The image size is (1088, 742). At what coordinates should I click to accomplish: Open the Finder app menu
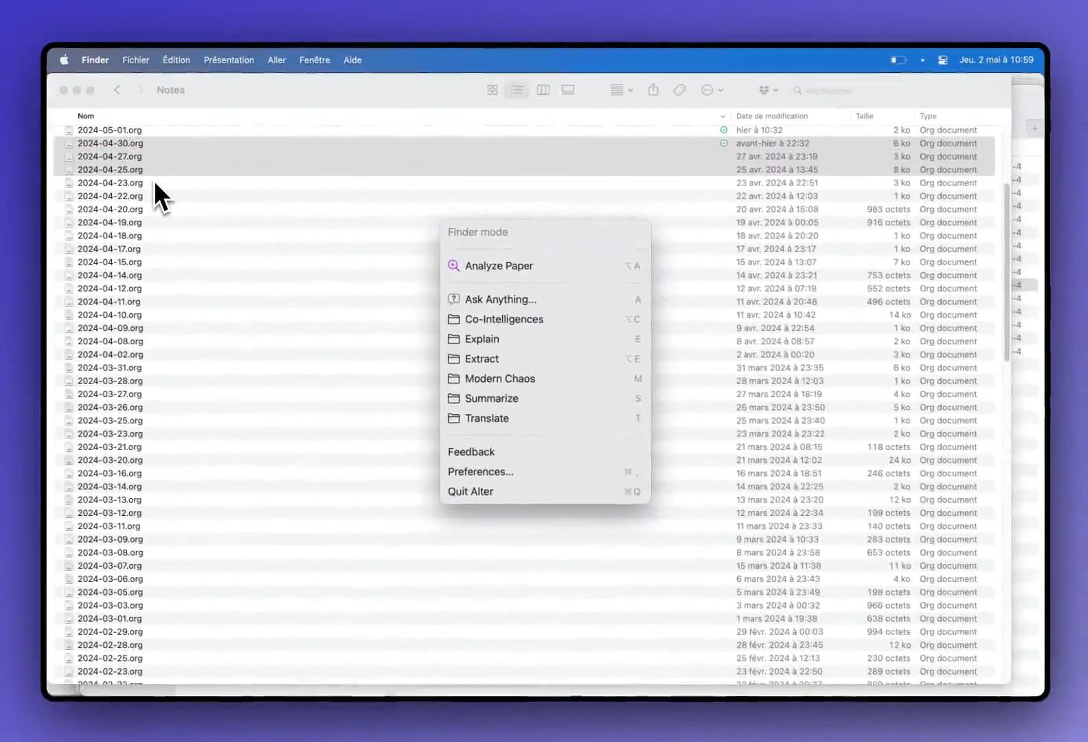95,60
